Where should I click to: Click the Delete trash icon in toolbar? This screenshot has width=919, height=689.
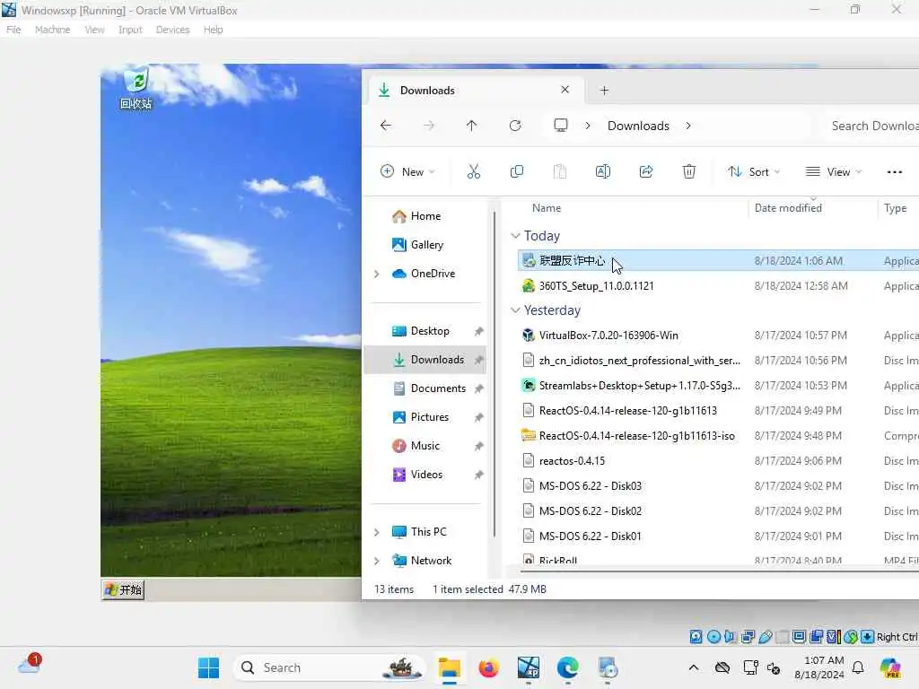(x=688, y=171)
